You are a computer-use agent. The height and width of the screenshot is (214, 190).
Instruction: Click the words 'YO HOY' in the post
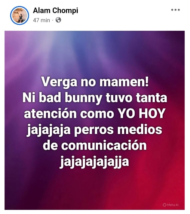(141, 113)
